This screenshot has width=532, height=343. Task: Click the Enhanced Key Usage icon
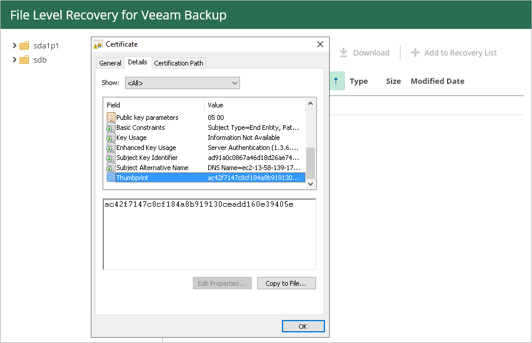coord(110,148)
